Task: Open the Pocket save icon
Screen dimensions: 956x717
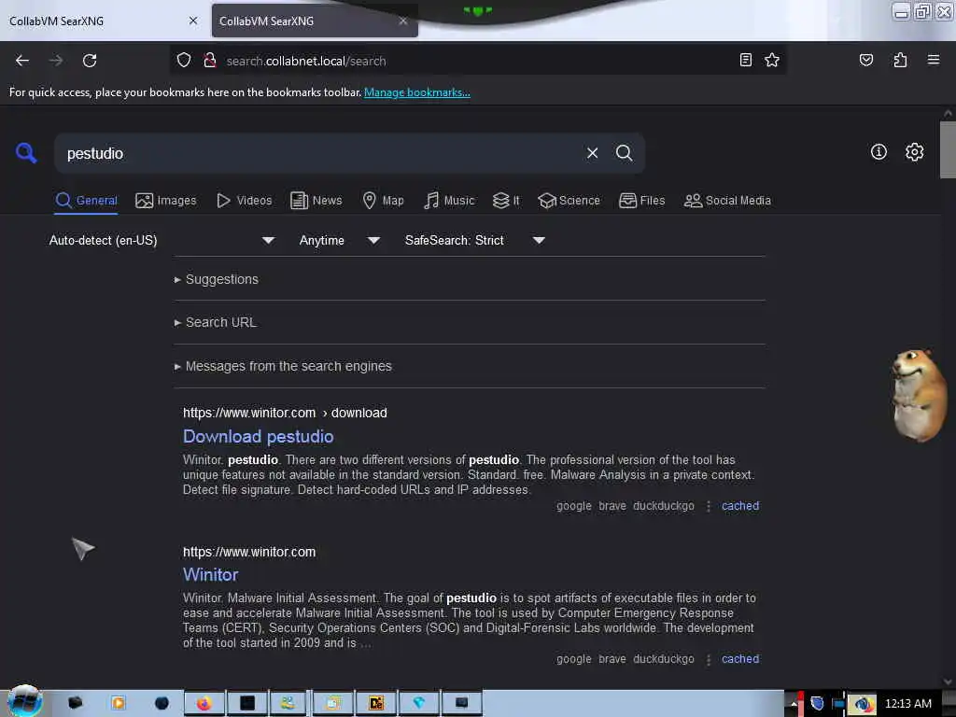Action: click(x=865, y=60)
